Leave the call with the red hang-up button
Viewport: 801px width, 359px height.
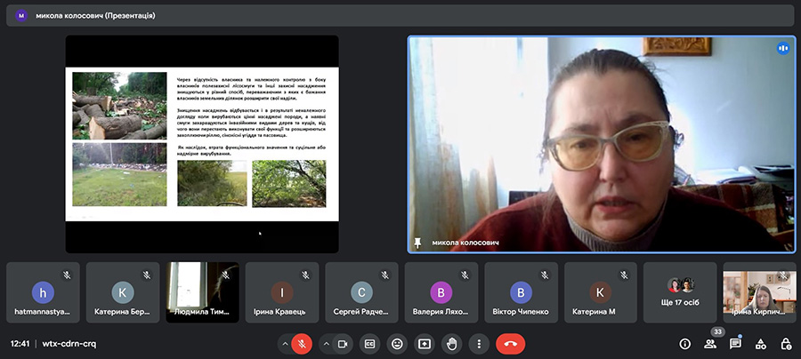[511, 344]
